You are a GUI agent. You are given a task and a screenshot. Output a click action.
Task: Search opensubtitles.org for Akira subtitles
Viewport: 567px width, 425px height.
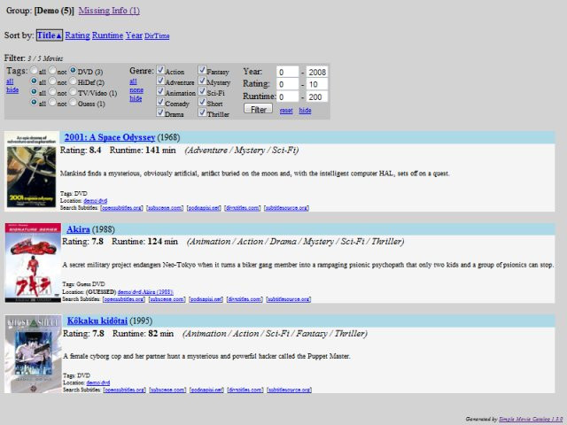point(124,299)
